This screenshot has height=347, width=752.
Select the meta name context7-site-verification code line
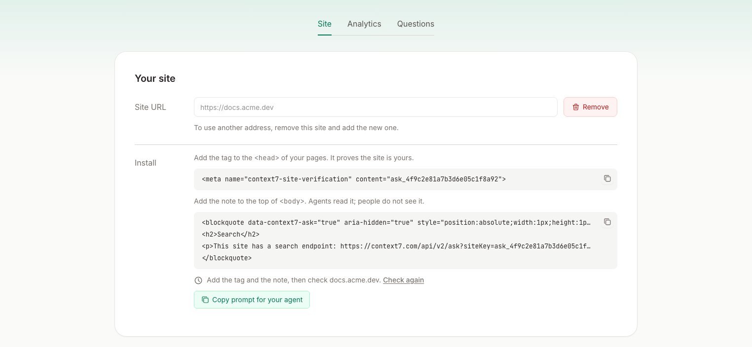354,179
